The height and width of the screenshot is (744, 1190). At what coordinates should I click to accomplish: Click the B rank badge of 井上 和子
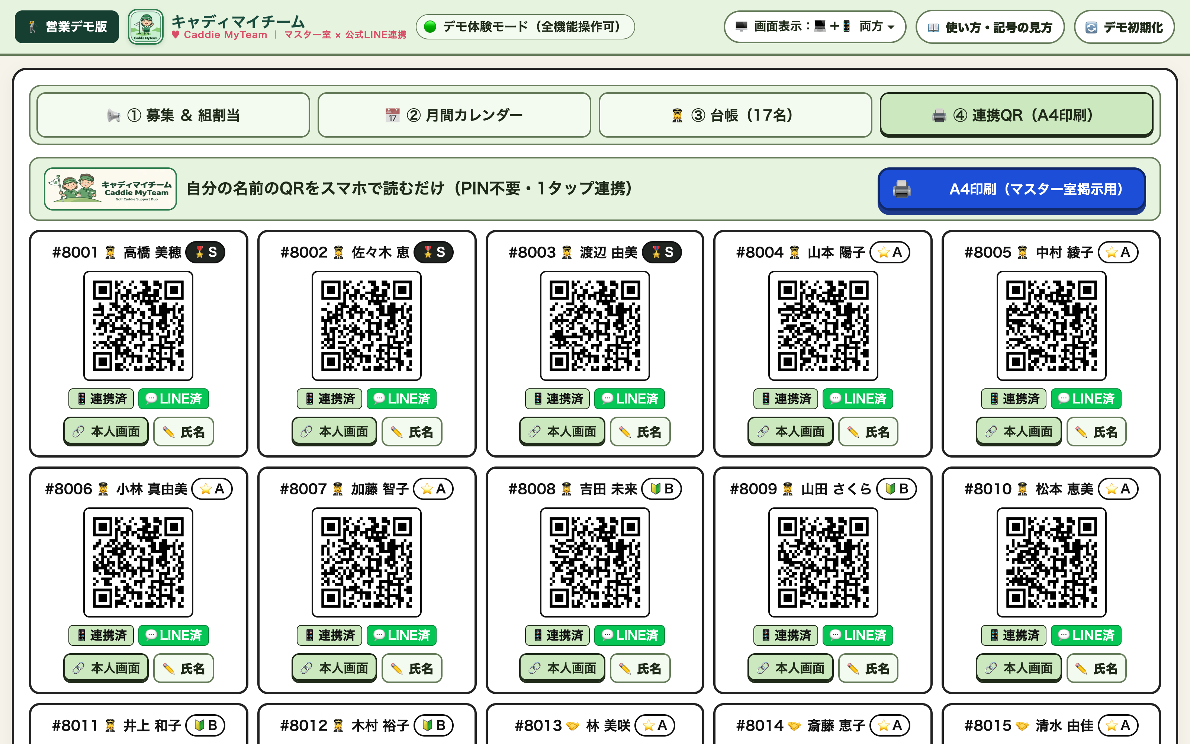pos(206,726)
